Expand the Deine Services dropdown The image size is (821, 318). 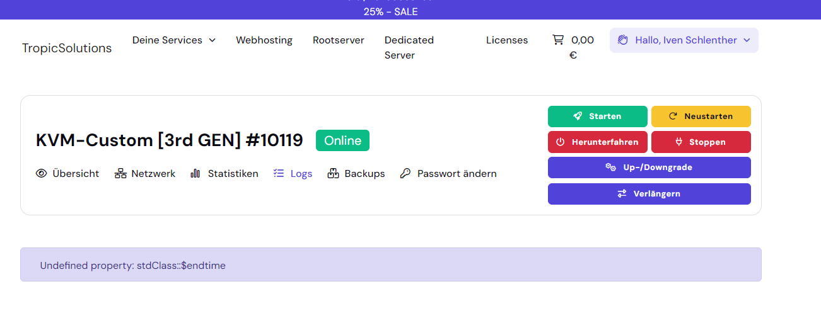click(x=167, y=40)
